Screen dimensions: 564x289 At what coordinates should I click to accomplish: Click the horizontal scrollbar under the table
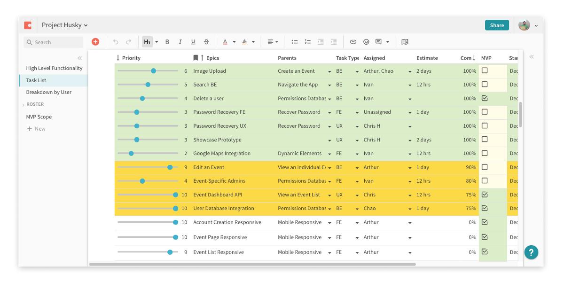[x=252, y=265]
